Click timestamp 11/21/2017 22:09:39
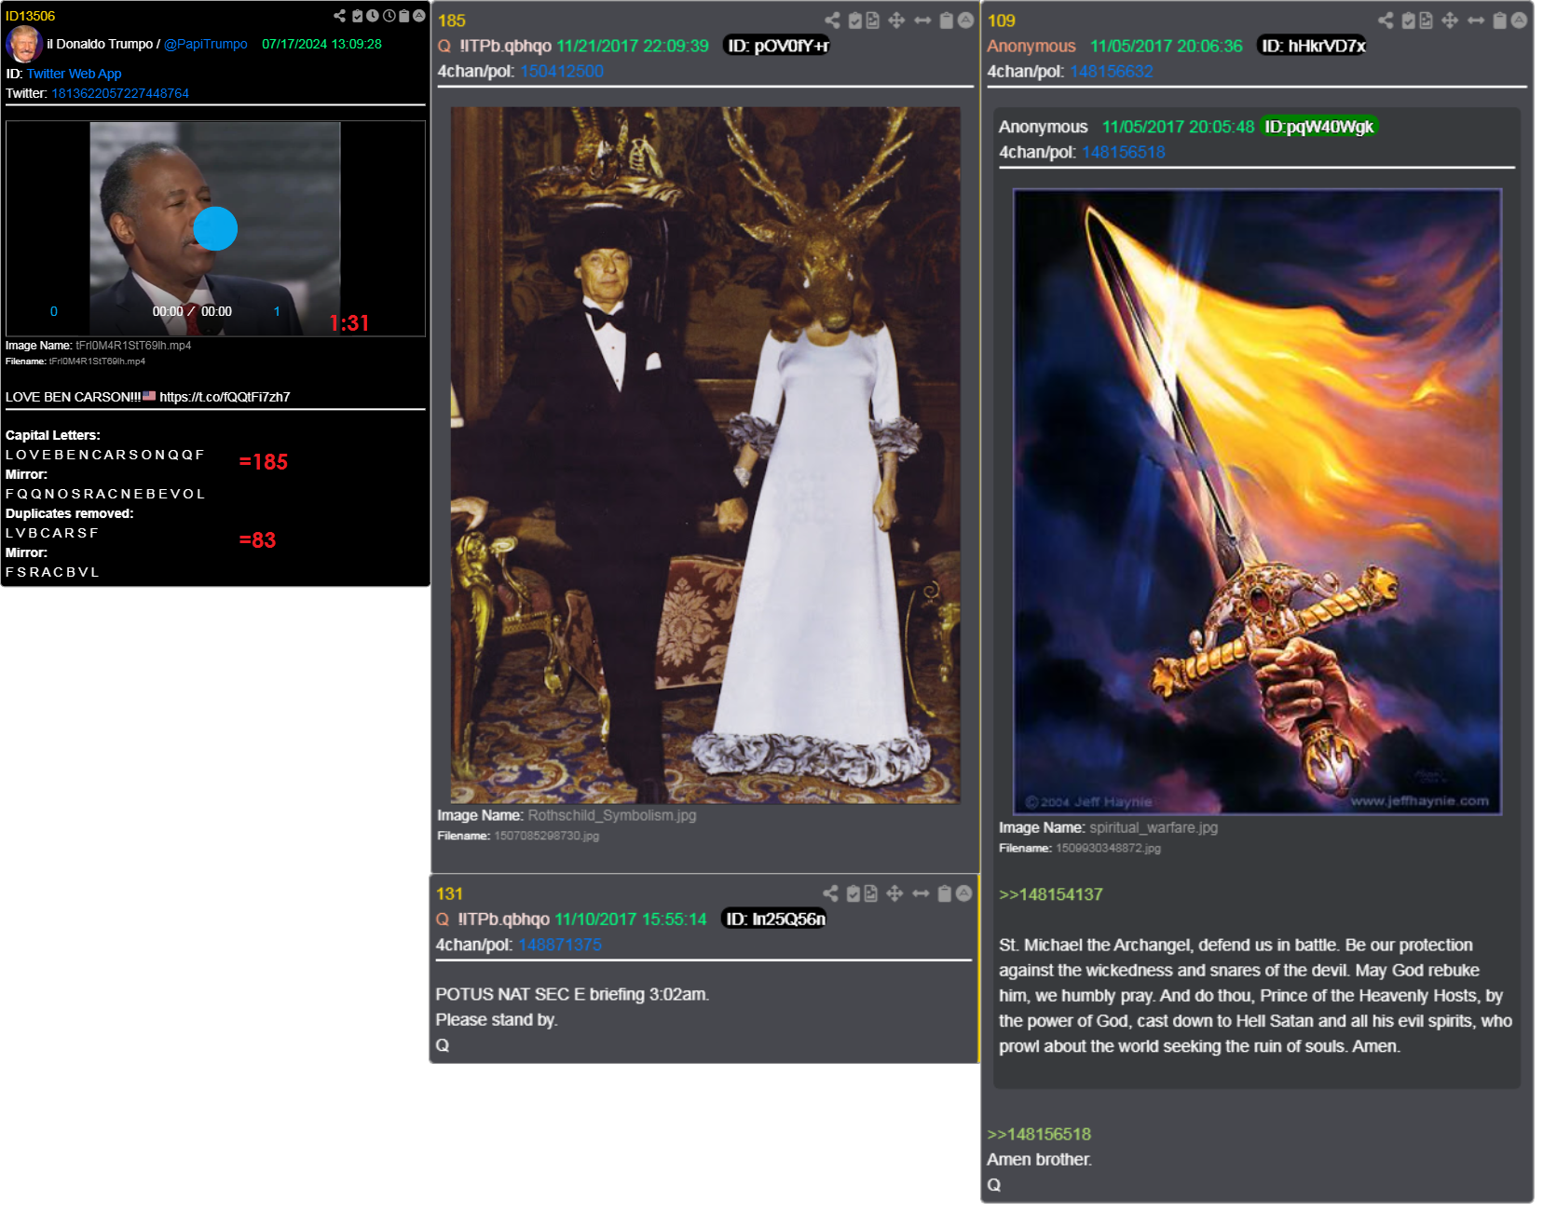The width and height of the screenshot is (1543, 1213). click(633, 46)
